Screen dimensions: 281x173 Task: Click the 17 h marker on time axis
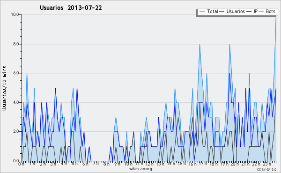click(203, 164)
